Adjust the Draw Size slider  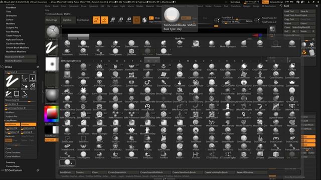237,21
